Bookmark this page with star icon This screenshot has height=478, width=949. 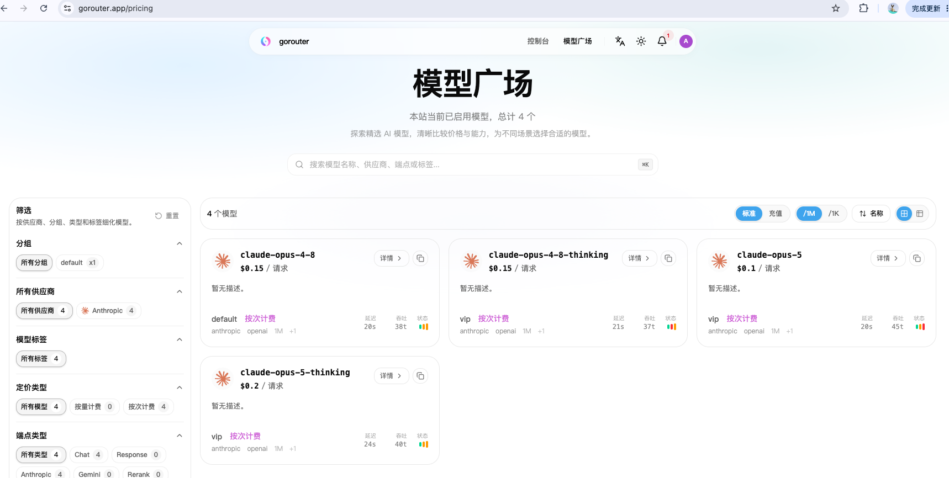tap(836, 8)
